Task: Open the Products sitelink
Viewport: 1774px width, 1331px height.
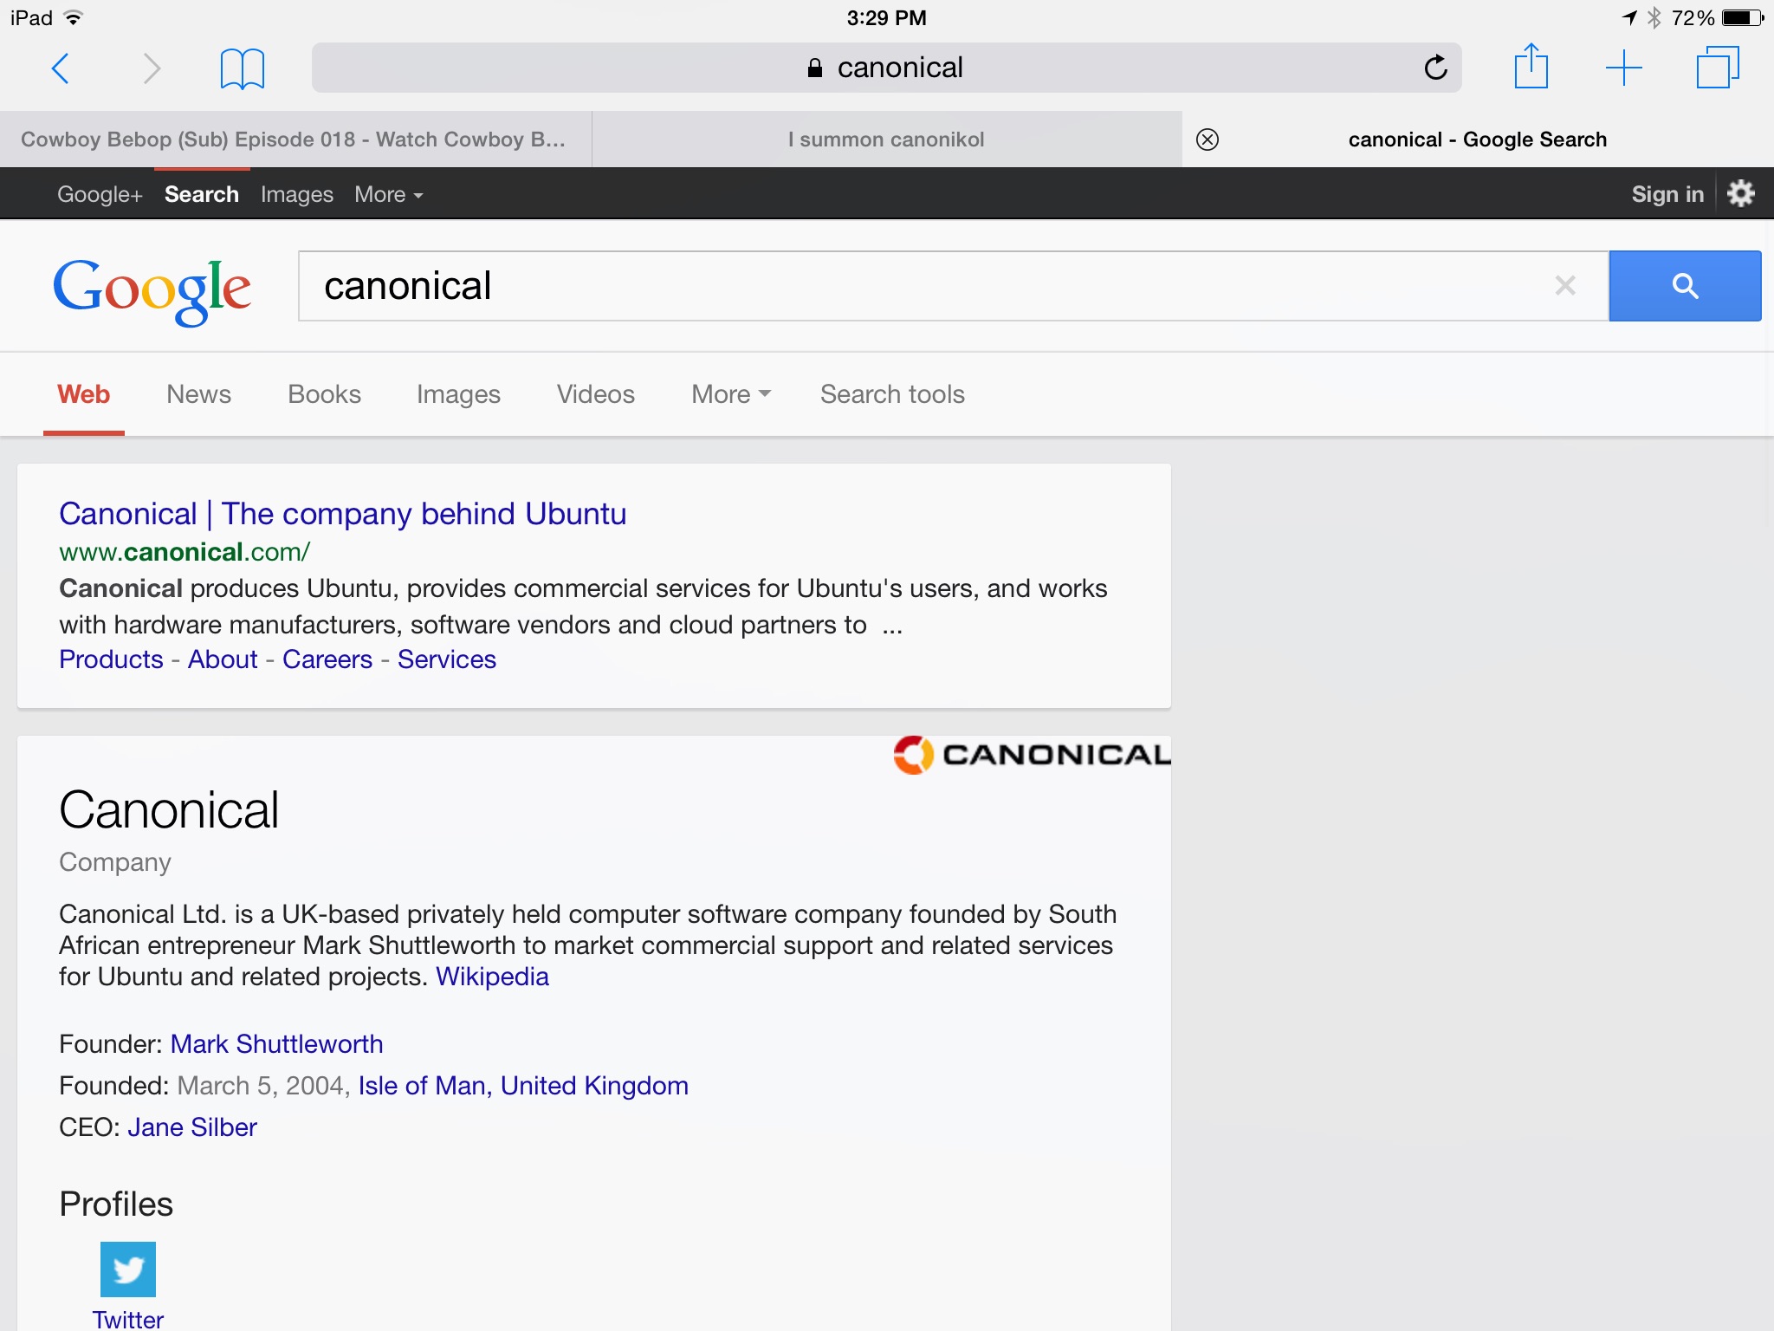Action: (x=111, y=659)
